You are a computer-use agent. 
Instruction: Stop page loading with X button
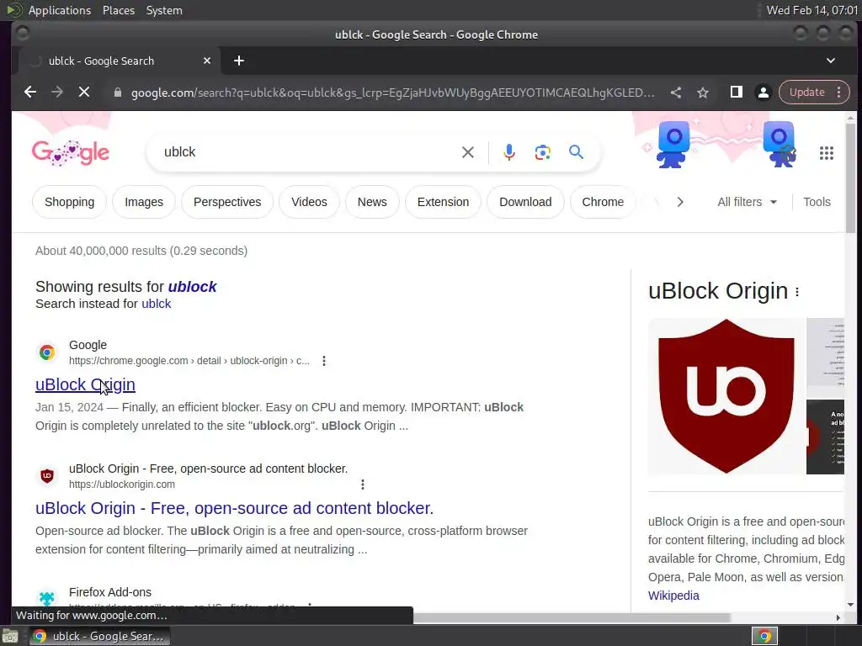(84, 93)
